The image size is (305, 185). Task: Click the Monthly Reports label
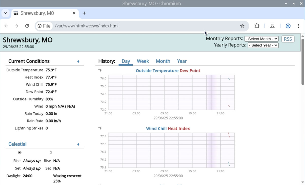pos(224,39)
